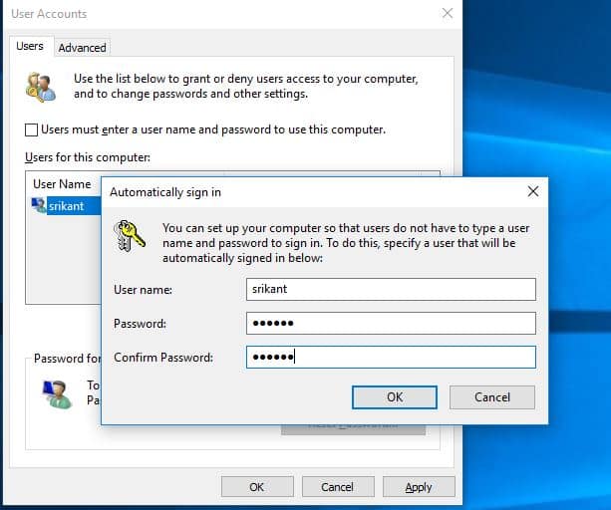The height and width of the screenshot is (510, 611).
Task: Click the srikant user account icon in list
Action: tap(39, 205)
